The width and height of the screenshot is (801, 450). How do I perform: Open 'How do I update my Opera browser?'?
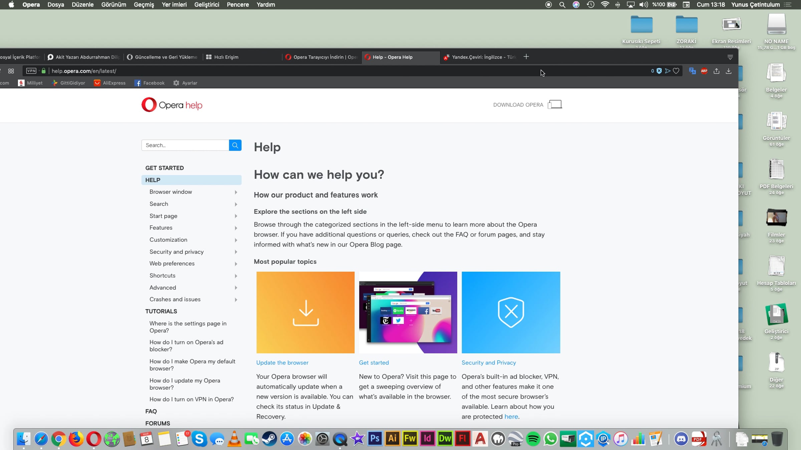click(185, 384)
